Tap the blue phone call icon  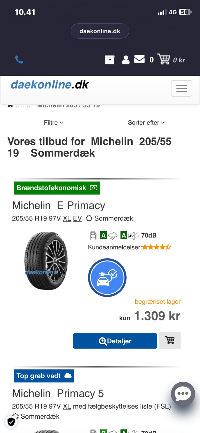(19, 60)
